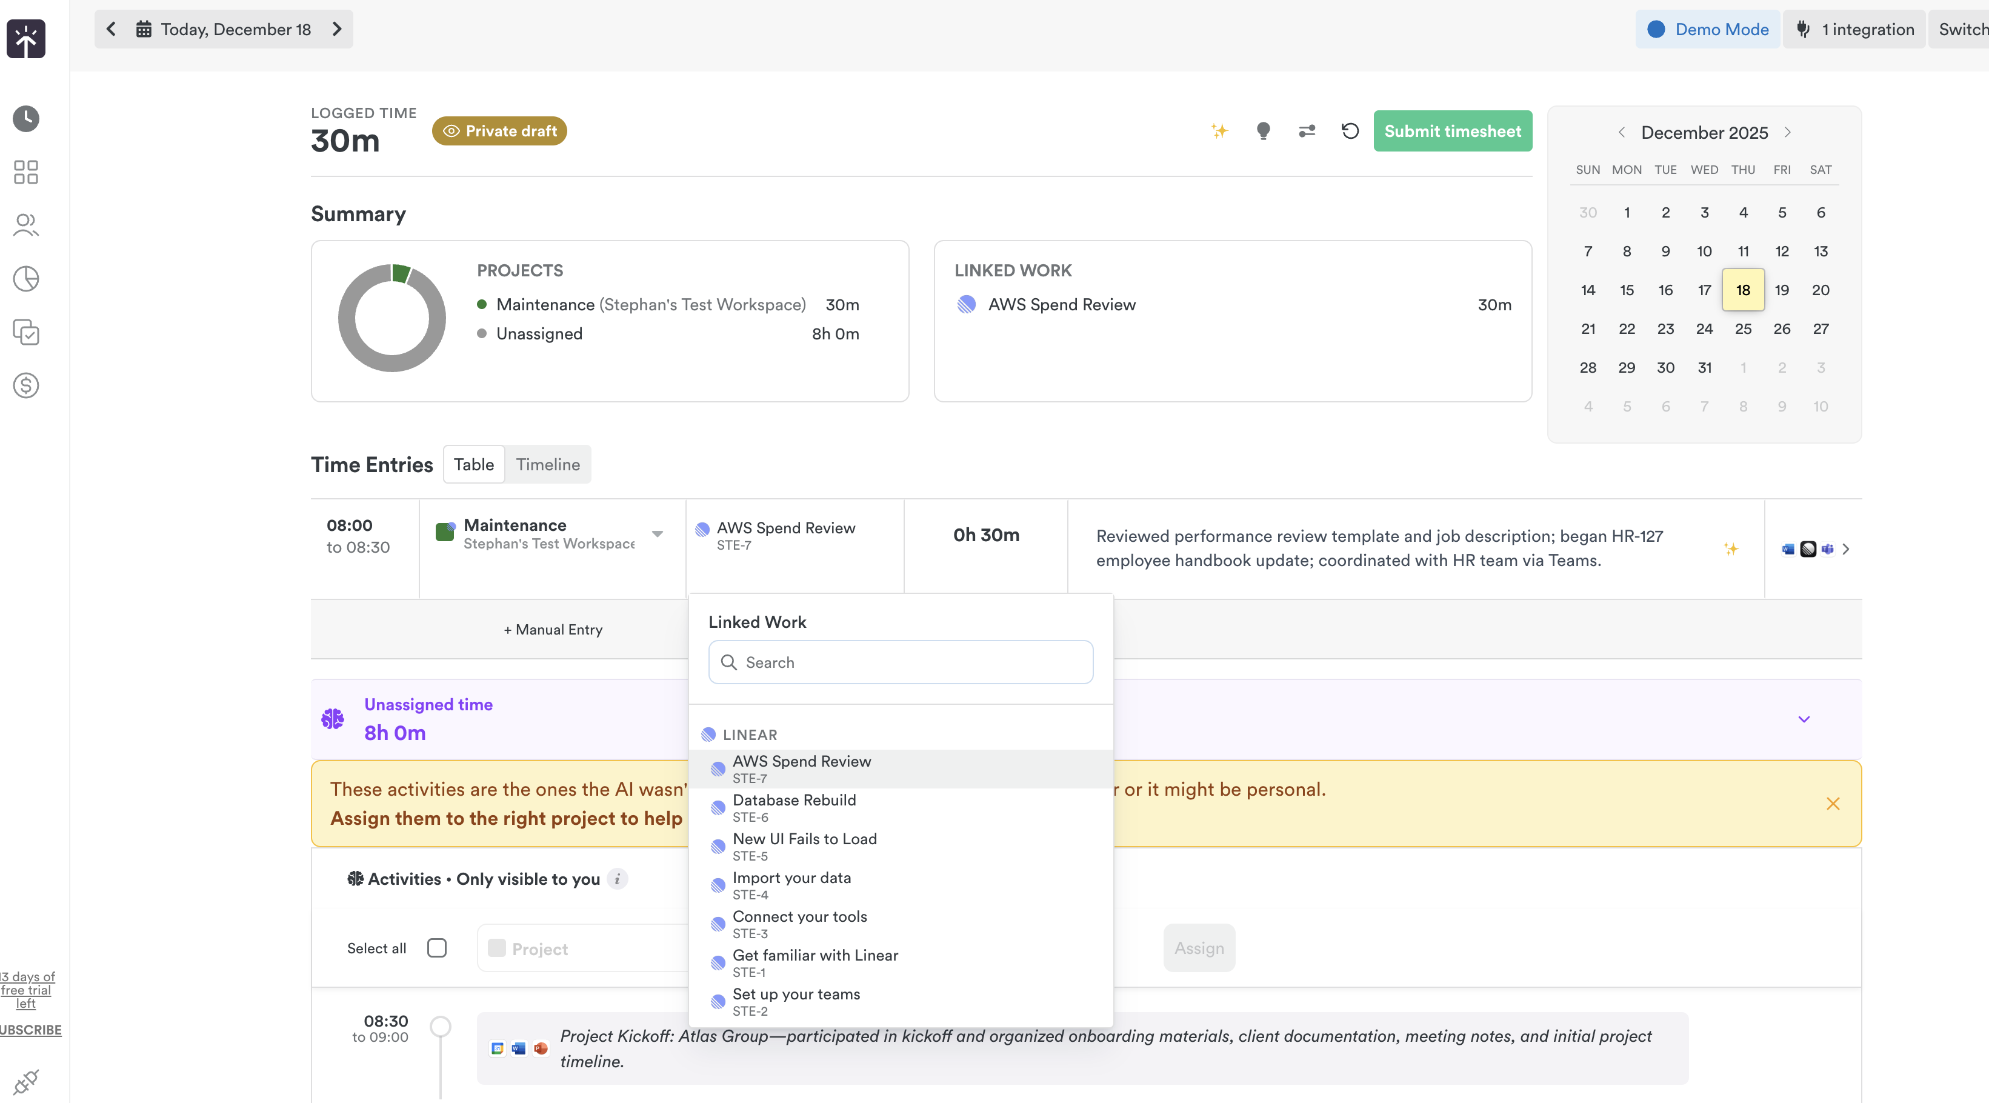Viewport: 1989px width, 1103px height.
Task: Select the team members icon in sidebar
Action: pyautogui.click(x=25, y=225)
